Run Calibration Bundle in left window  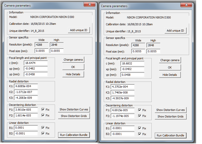pyautogui.click(x=74, y=135)
